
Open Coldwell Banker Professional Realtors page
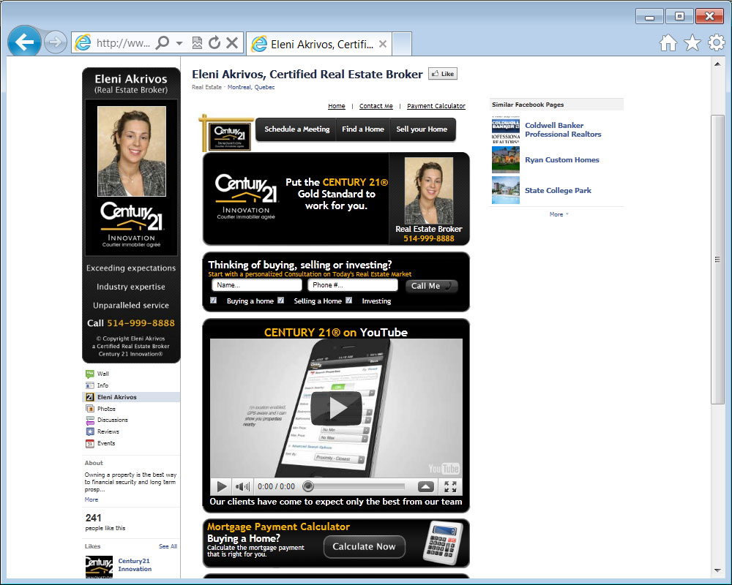coord(563,129)
